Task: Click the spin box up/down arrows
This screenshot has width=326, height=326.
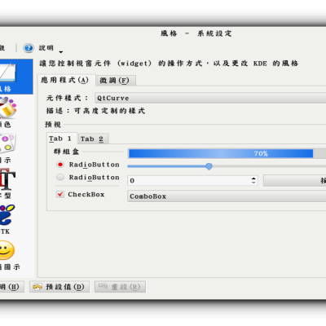Action: click(x=253, y=181)
